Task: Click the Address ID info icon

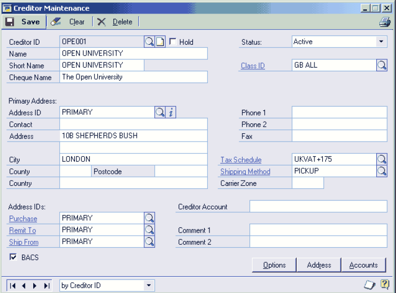Action: [171, 112]
